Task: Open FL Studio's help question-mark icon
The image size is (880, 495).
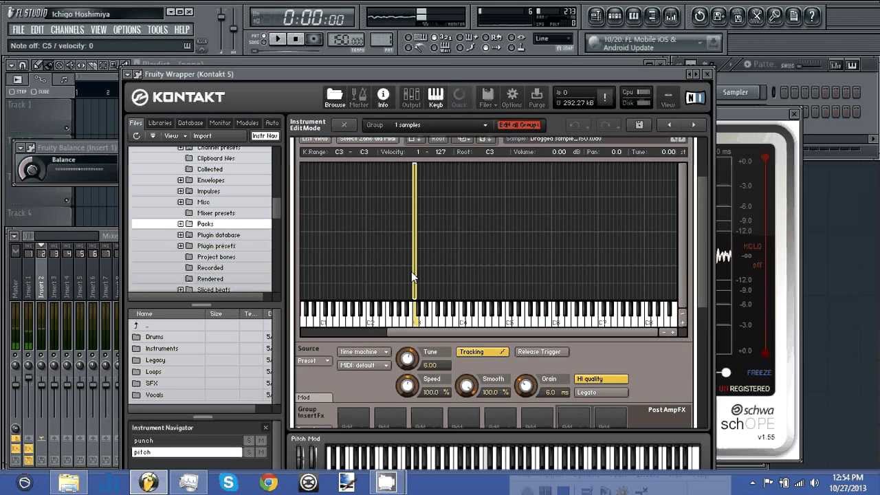Action: [812, 16]
